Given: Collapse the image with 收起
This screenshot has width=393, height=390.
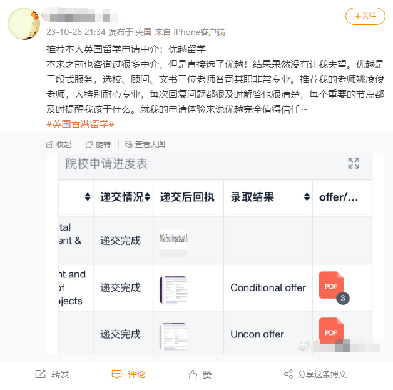Looking at the screenshot, I should [59, 144].
